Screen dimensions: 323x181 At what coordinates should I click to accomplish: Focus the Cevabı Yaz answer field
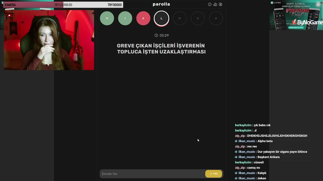(152, 174)
